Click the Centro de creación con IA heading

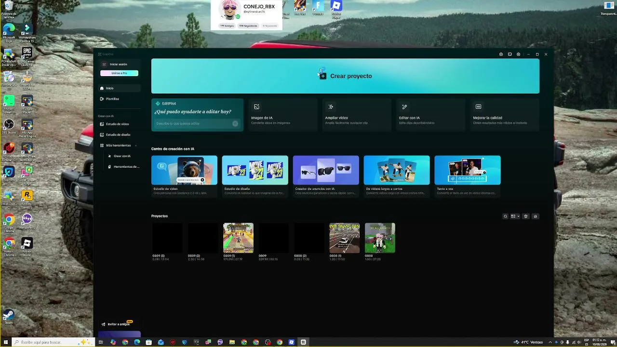coord(173,149)
